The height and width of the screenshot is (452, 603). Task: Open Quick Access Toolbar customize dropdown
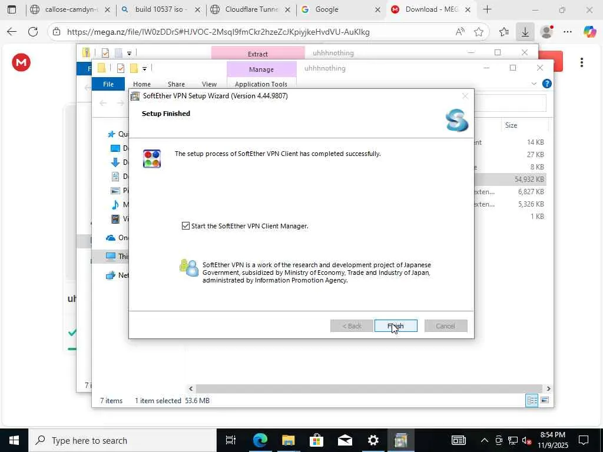(144, 69)
